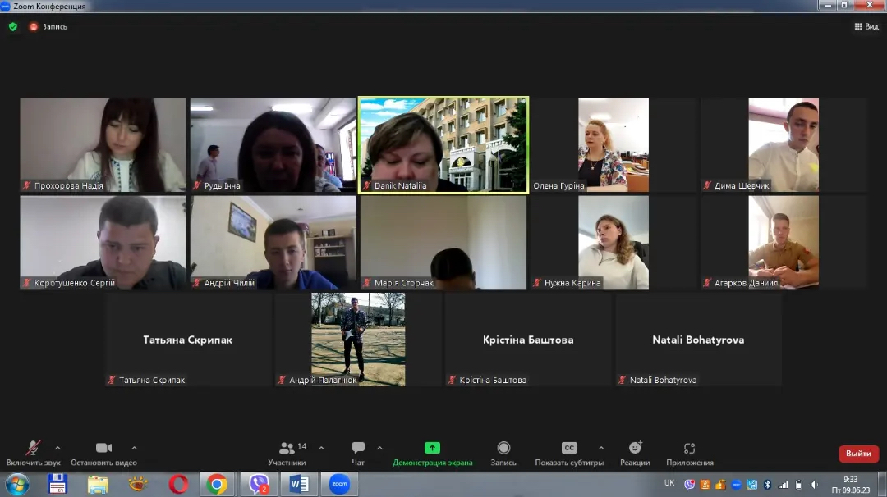The image size is (887, 497).
Task: Expand the arrow next to Участники
Action: click(321, 448)
